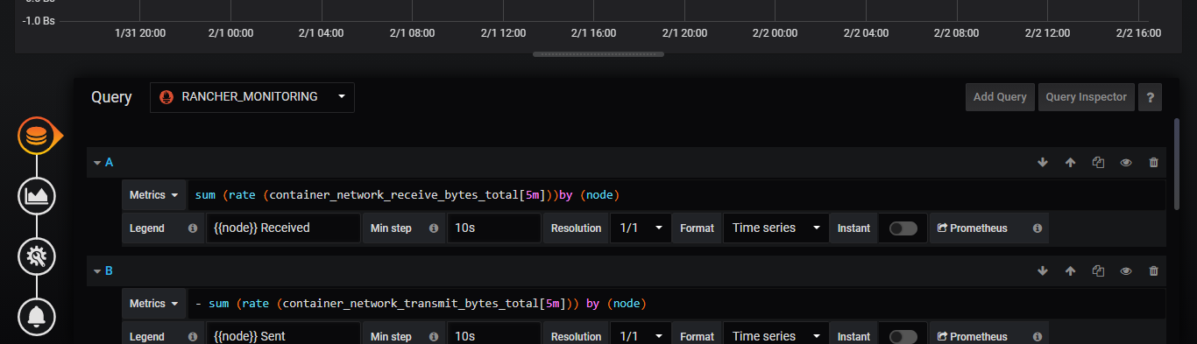The height and width of the screenshot is (344, 1197).
Task: Click the vertical query editor scrollbar
Action: (x=1177, y=165)
